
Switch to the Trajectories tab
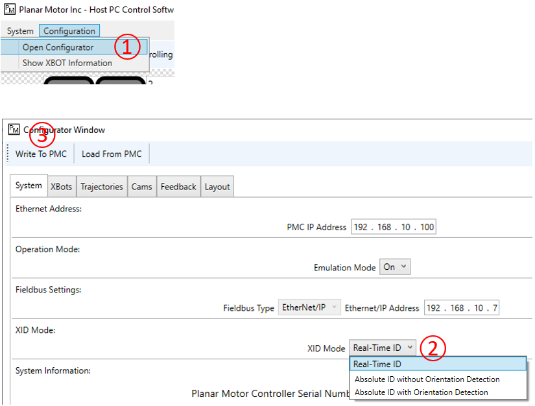[101, 187]
